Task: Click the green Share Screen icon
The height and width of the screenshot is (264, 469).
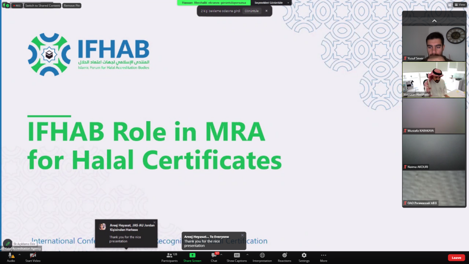Action: (192, 255)
